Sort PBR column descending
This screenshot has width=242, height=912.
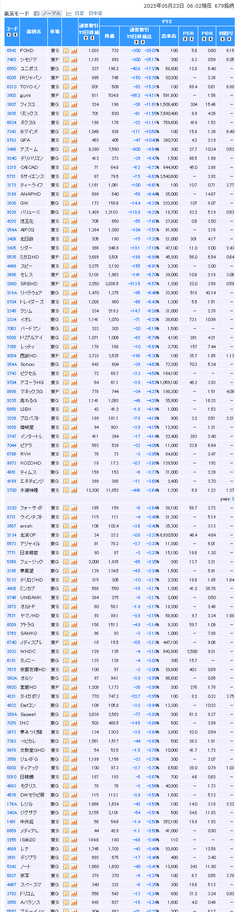[210, 39]
